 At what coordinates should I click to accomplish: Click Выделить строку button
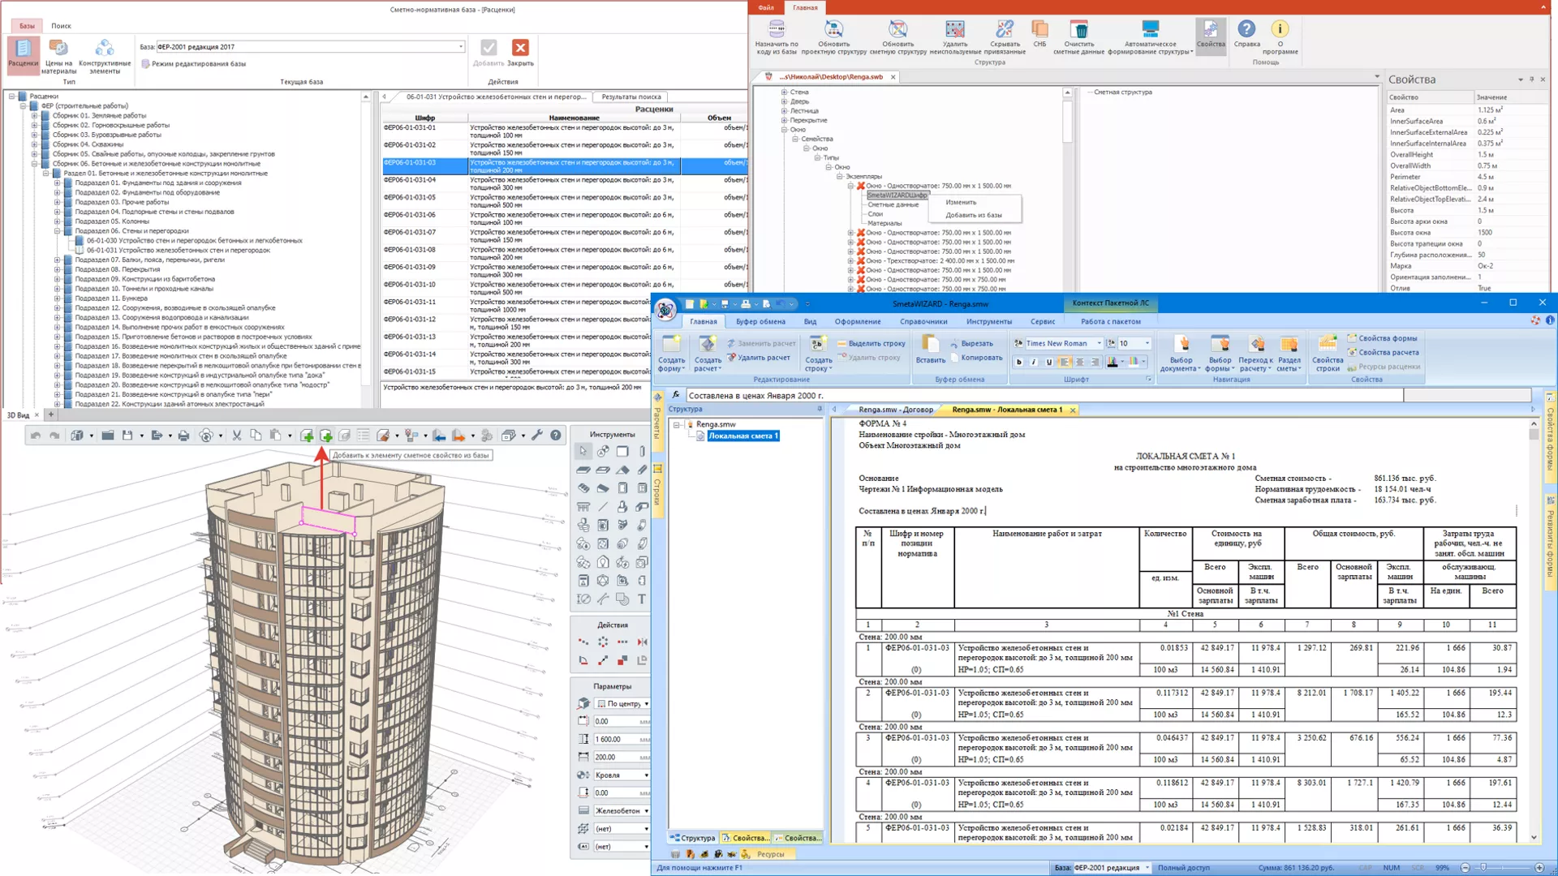[871, 343]
